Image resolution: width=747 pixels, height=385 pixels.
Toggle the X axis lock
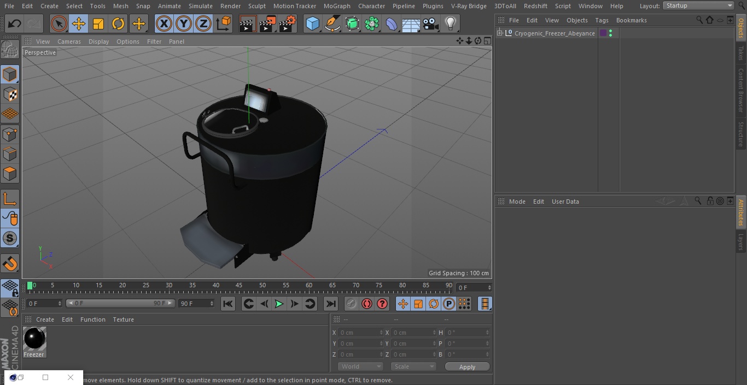(164, 24)
